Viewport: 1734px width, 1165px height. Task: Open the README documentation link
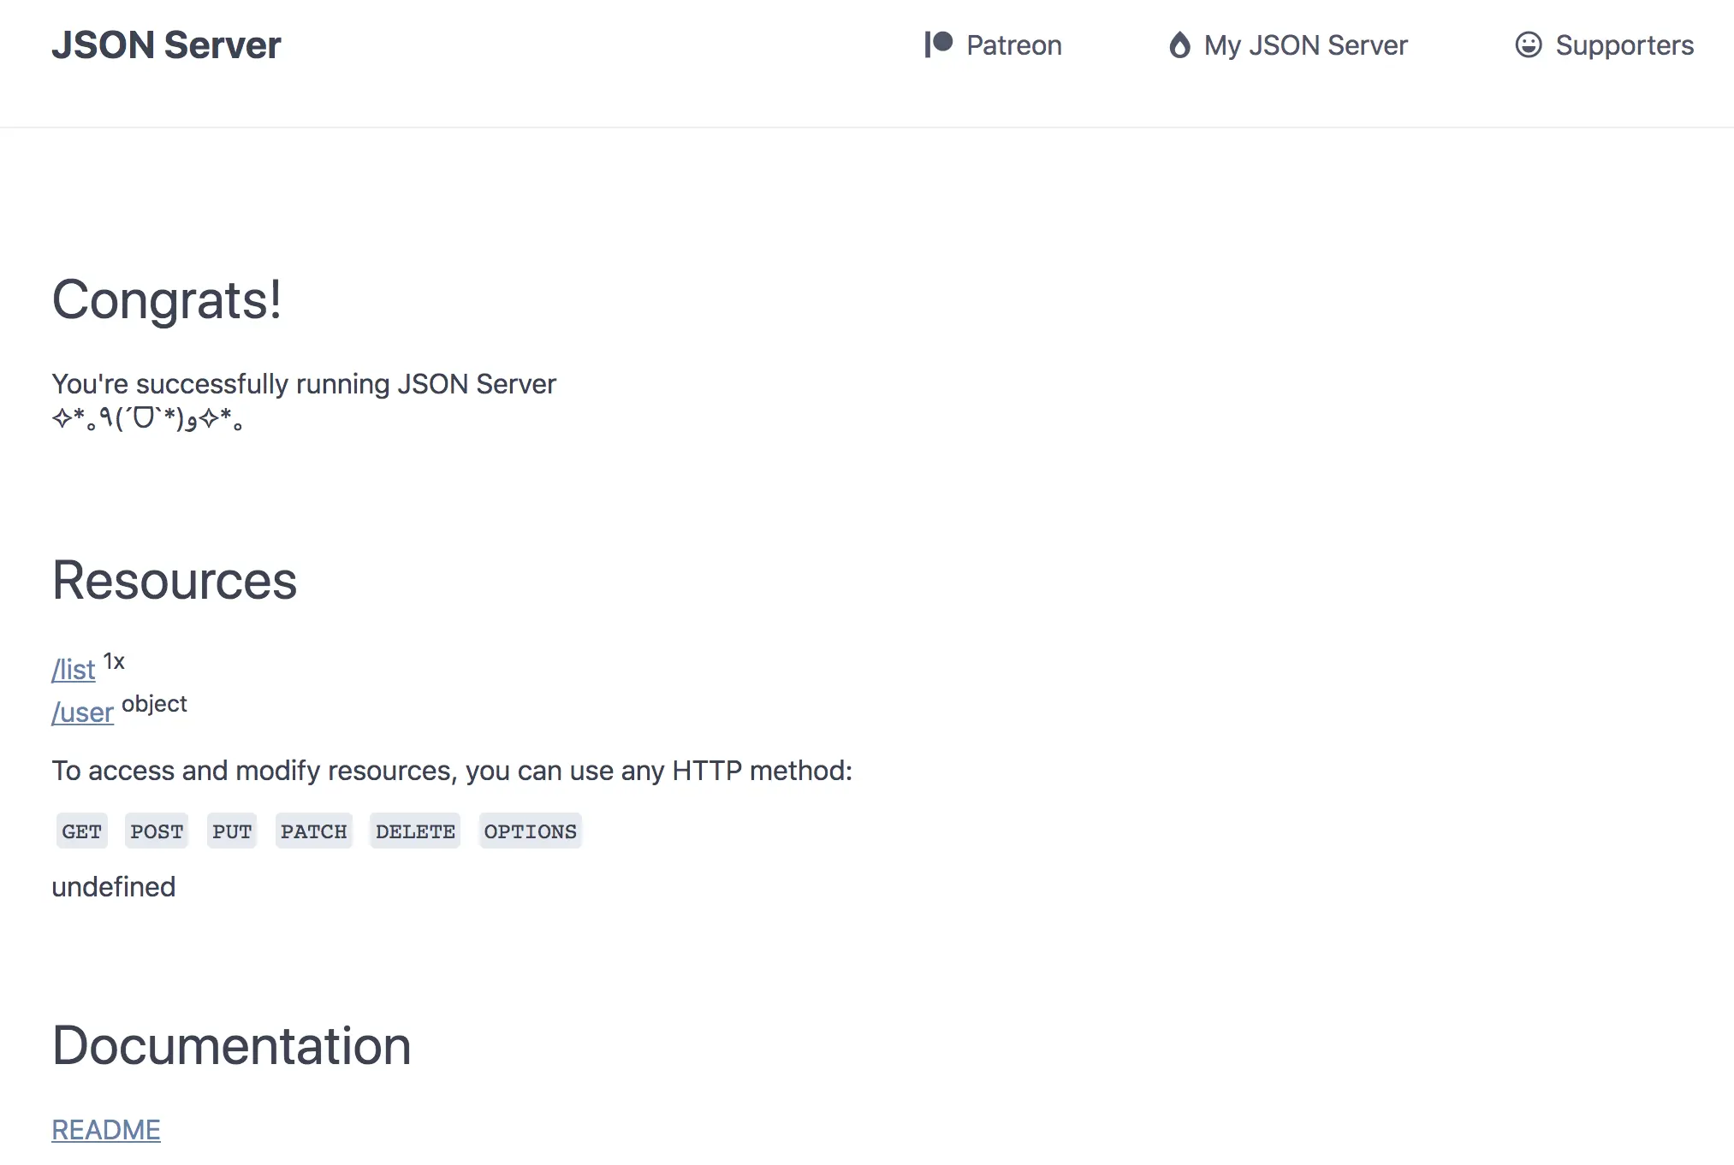click(x=106, y=1130)
